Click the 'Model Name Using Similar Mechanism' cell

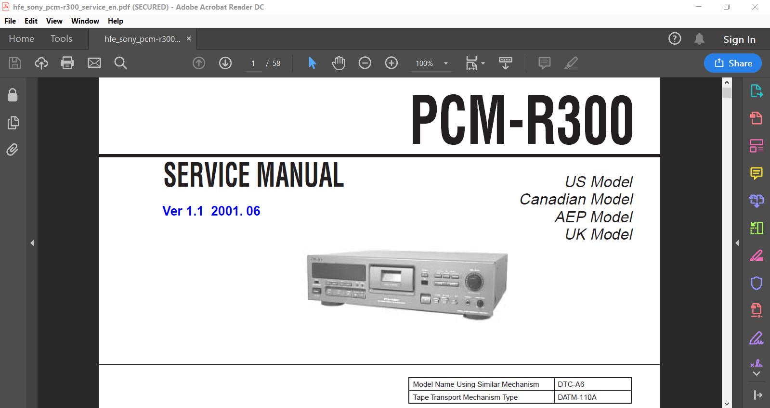point(482,384)
